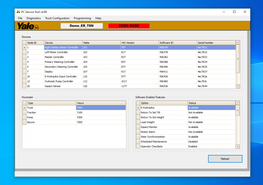Open the Diagnostics menu
263x185 pixels.
(34, 18)
